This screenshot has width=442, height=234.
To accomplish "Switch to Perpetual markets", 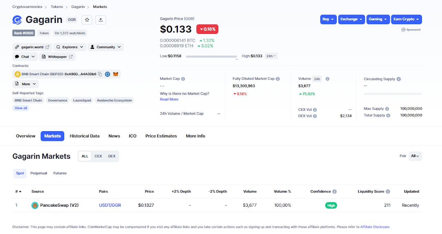I will tap(39, 173).
